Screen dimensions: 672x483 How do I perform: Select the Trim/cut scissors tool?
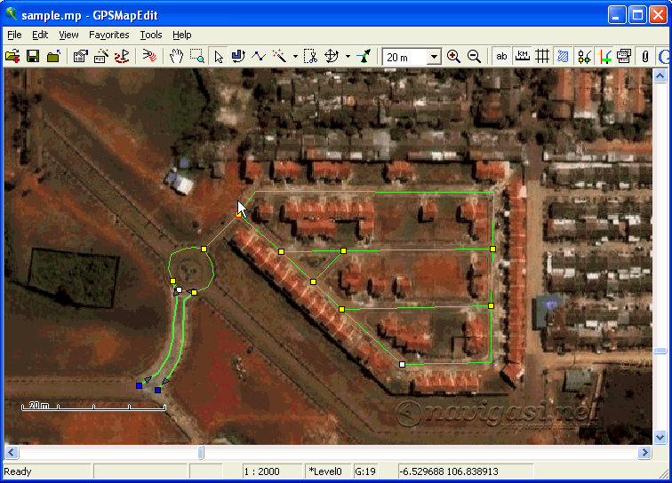point(309,56)
